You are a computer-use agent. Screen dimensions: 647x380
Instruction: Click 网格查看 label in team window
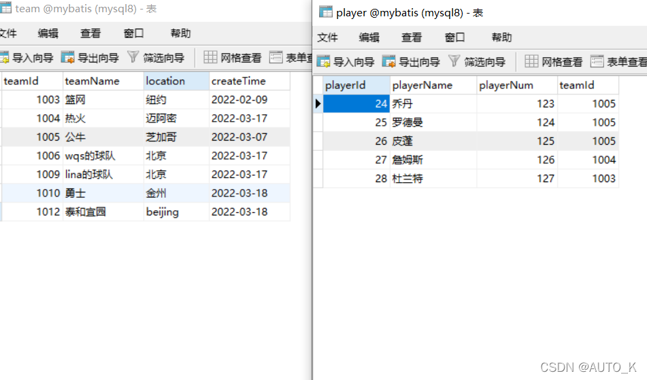[241, 58]
